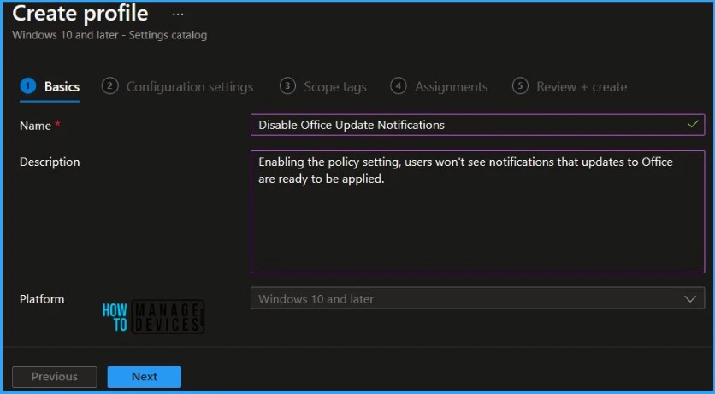Click the 'Create profile' heading text
The height and width of the screenshot is (394, 715).
80,13
